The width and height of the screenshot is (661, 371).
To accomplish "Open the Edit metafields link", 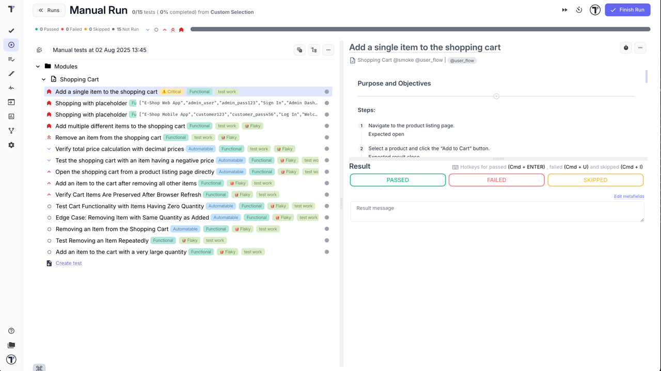I will click(629, 196).
